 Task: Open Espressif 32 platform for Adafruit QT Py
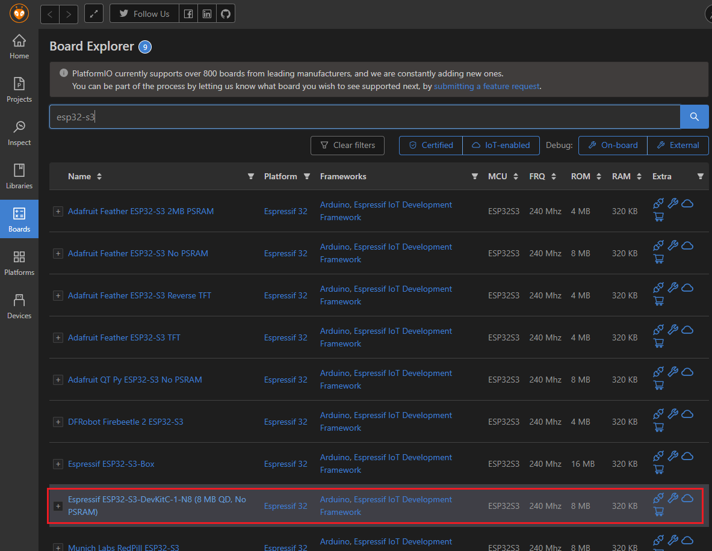[286, 380]
